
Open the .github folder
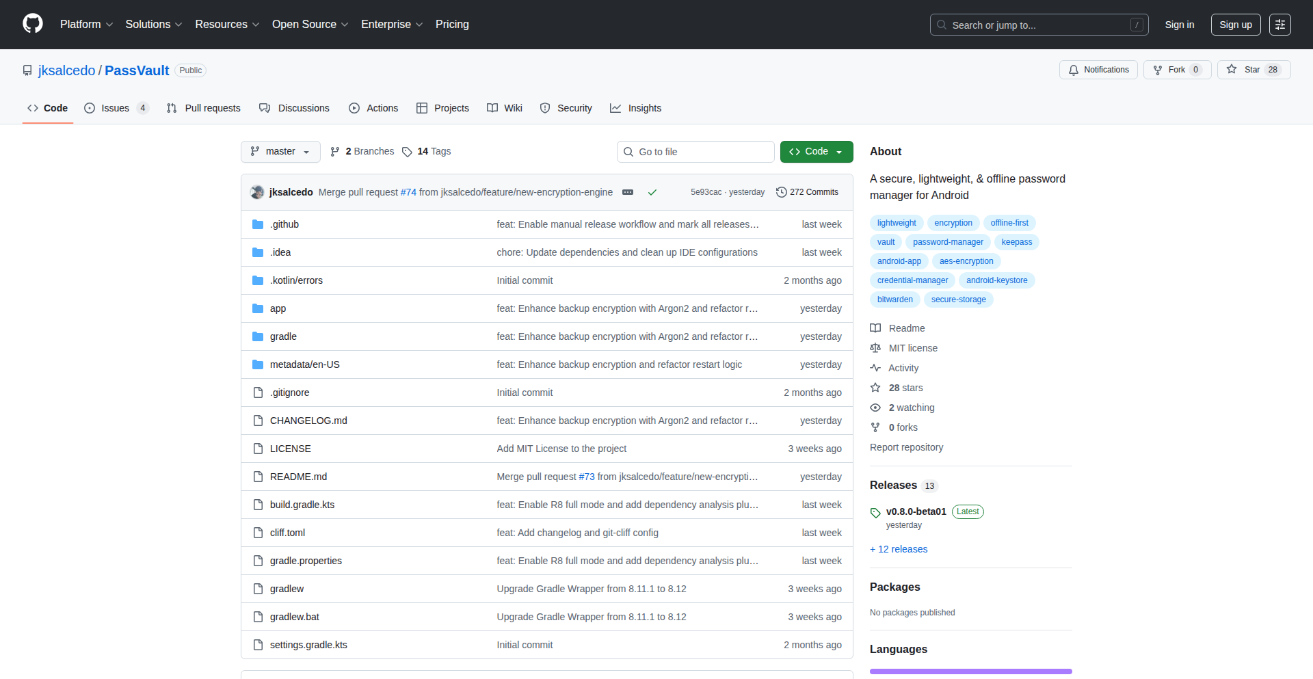[284, 224]
